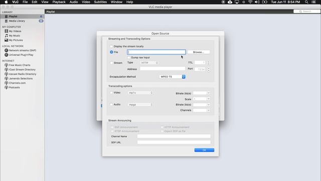
Task: Open the audio codec mpga dropdown
Action: pyautogui.click(x=140, y=105)
